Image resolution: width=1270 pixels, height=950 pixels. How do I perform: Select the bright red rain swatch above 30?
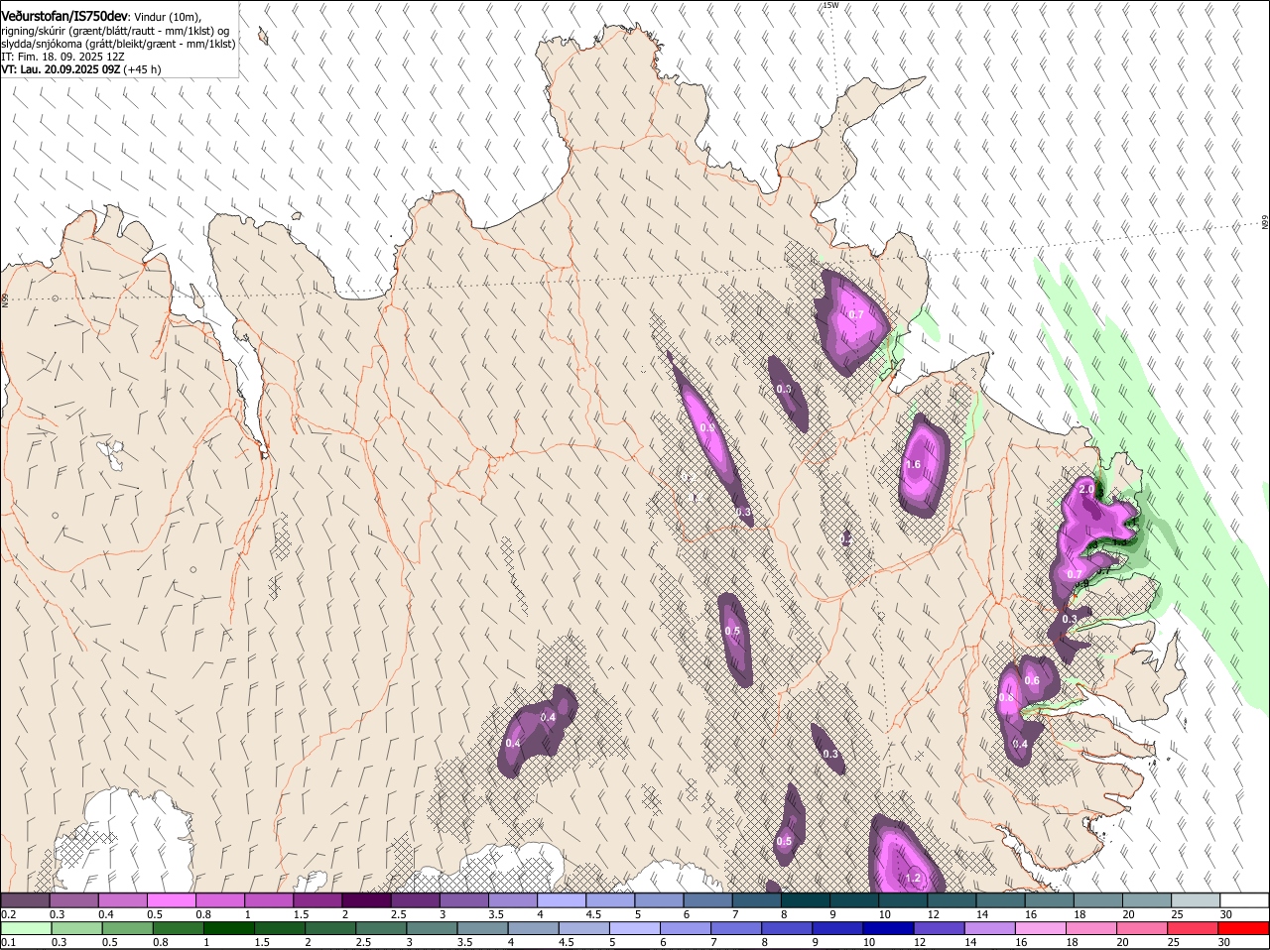coord(1243,928)
